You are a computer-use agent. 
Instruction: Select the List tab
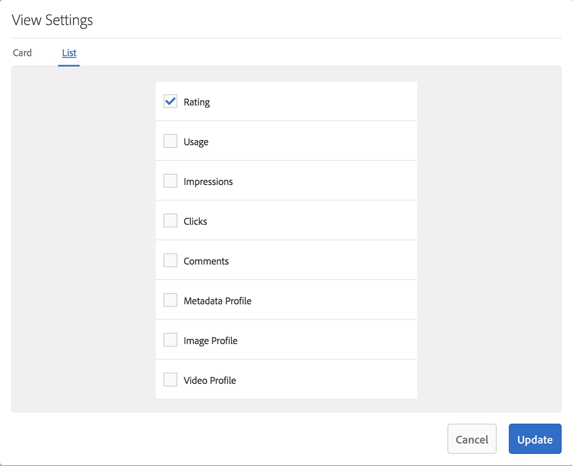pyautogui.click(x=69, y=53)
